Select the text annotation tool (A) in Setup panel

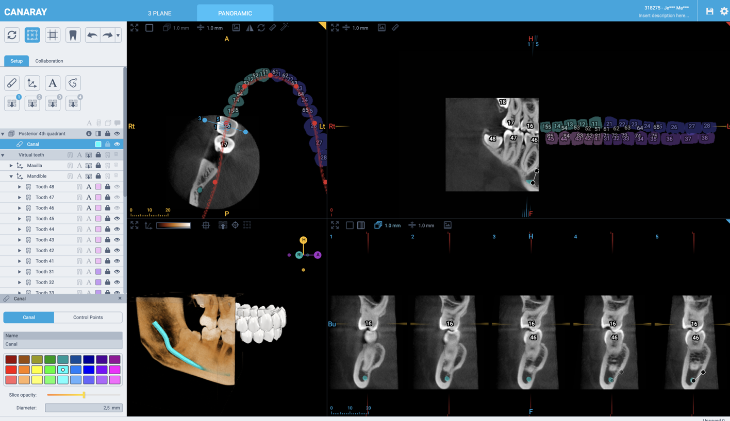(x=52, y=83)
